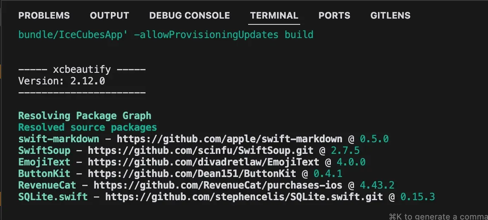Click the ⌘K to generate a command hint
Viewport: 488px width, 220px height.
click(x=438, y=216)
